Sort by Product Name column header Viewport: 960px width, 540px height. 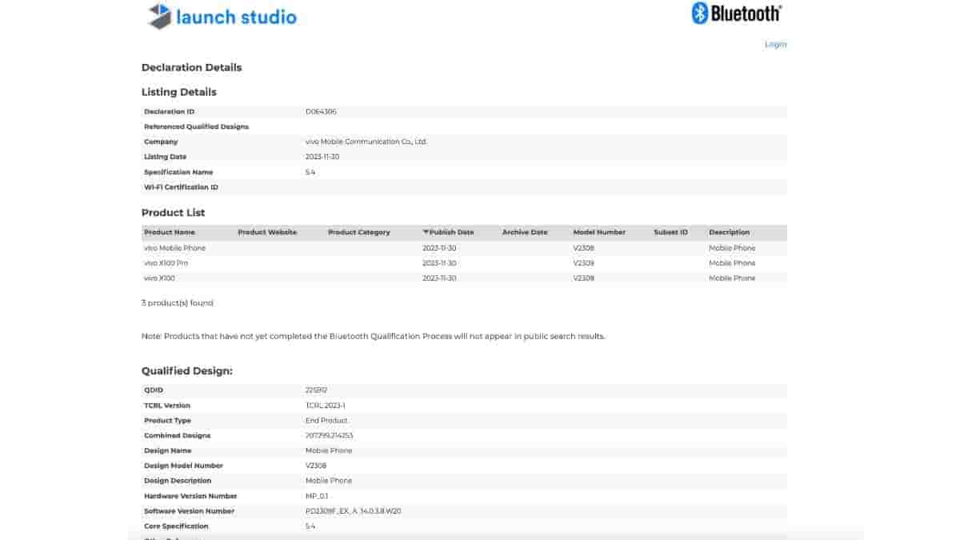click(x=169, y=232)
